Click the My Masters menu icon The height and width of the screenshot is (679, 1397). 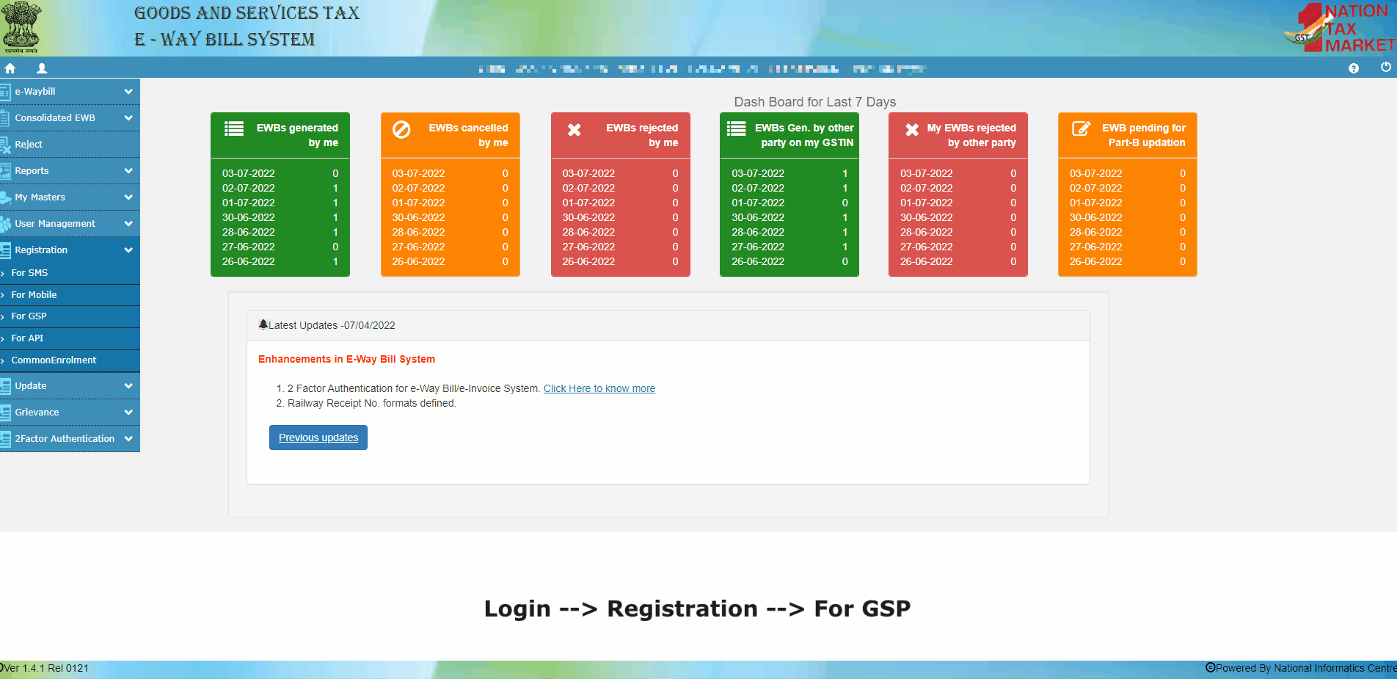pos(5,197)
